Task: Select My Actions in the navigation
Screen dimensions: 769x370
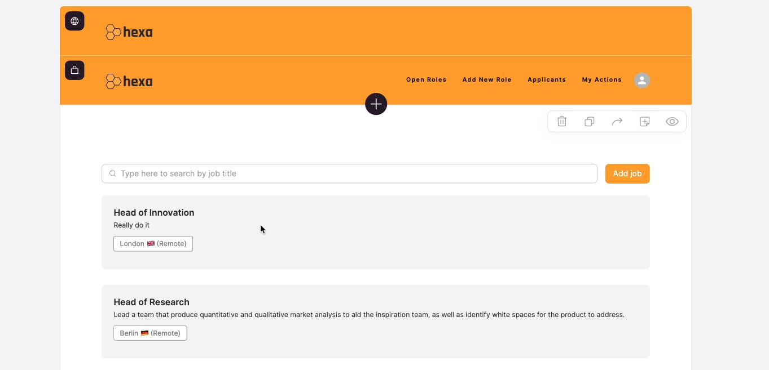Action: point(602,80)
